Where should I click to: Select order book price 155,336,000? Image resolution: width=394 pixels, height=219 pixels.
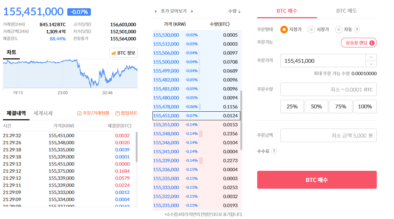pos(166,170)
